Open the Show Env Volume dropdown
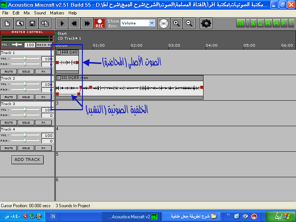 [138, 23]
